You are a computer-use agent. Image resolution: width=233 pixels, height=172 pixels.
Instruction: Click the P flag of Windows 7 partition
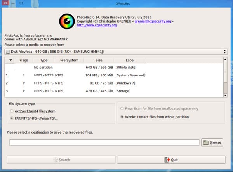(x=24, y=83)
